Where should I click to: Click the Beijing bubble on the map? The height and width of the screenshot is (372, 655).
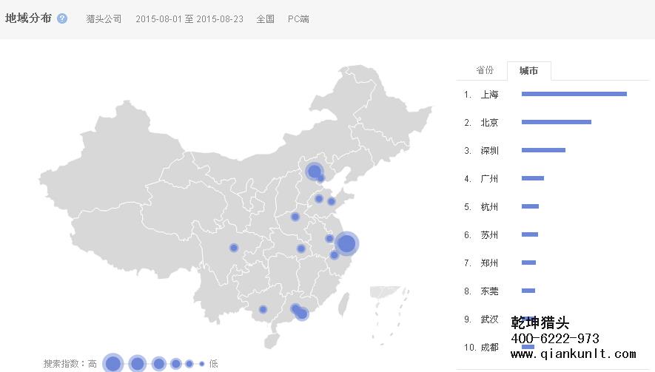(314, 172)
